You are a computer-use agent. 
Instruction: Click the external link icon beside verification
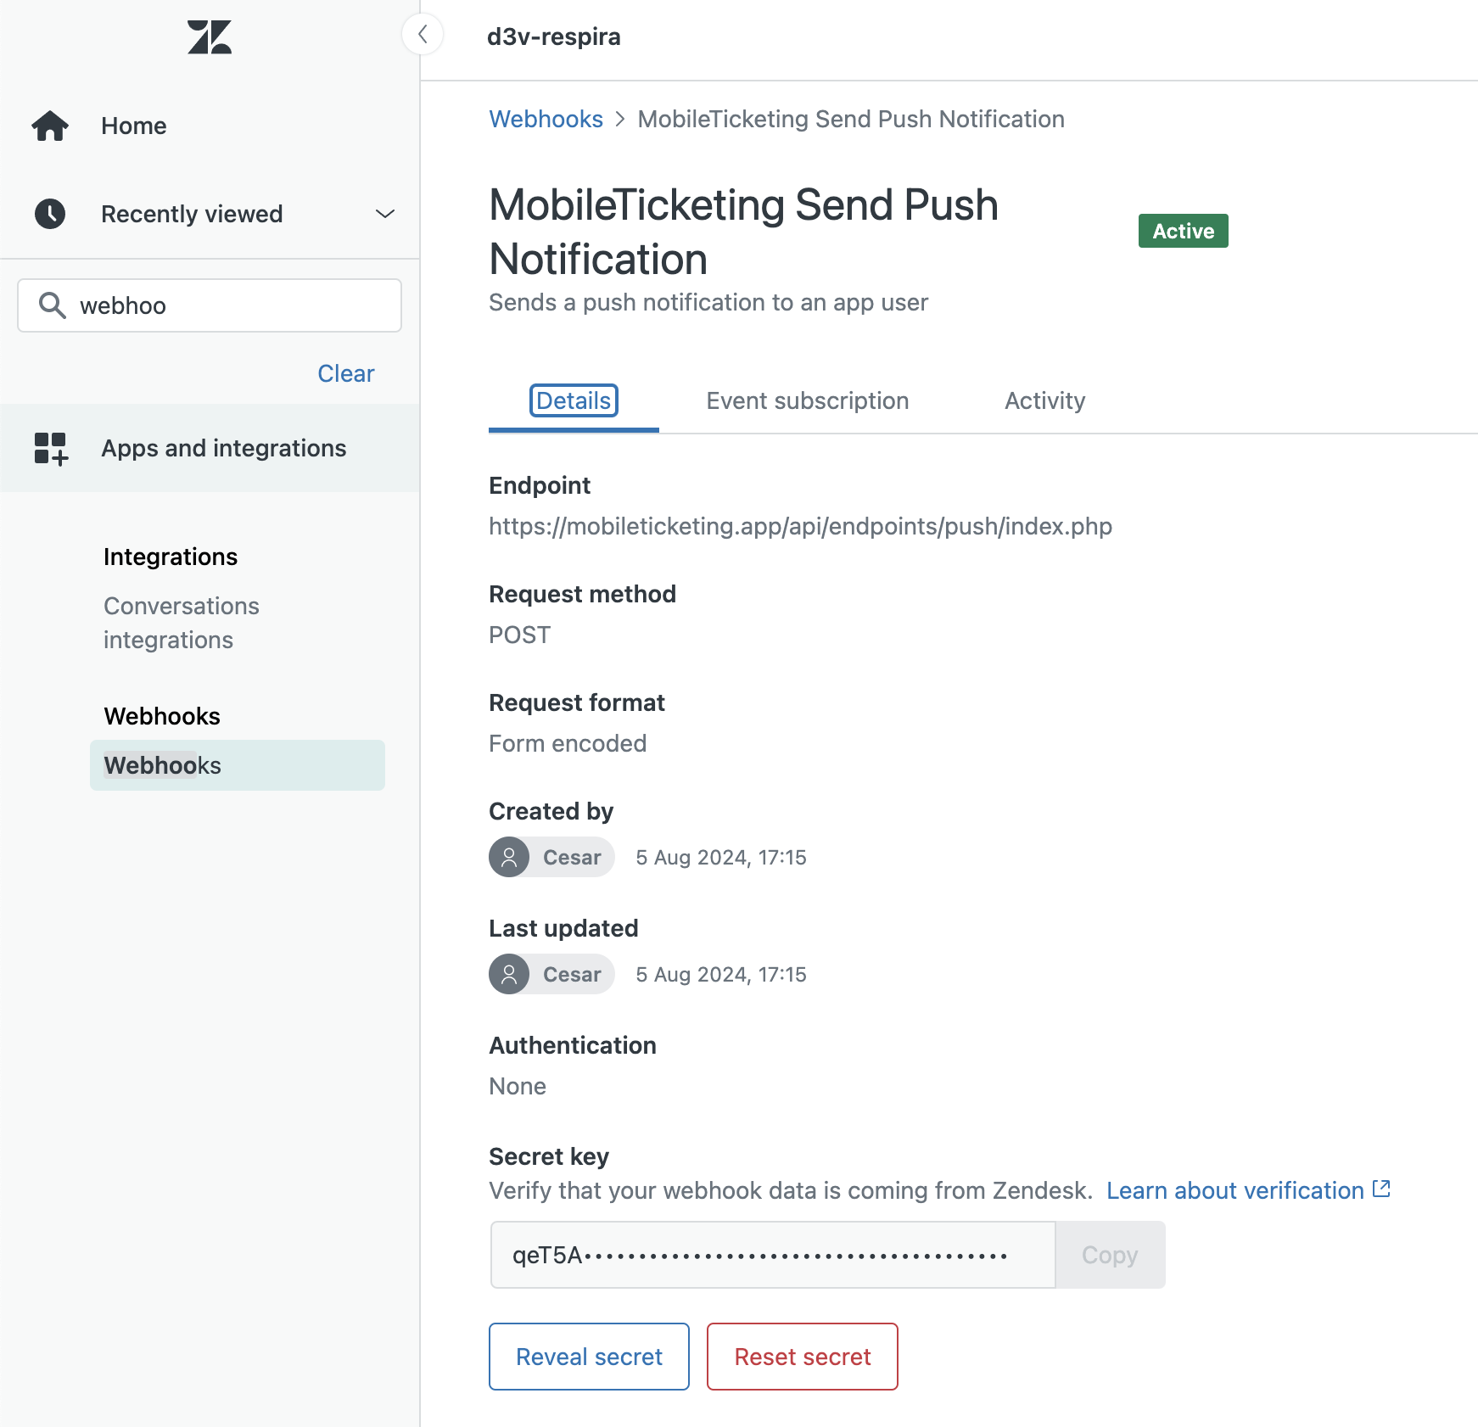pyautogui.click(x=1381, y=1189)
